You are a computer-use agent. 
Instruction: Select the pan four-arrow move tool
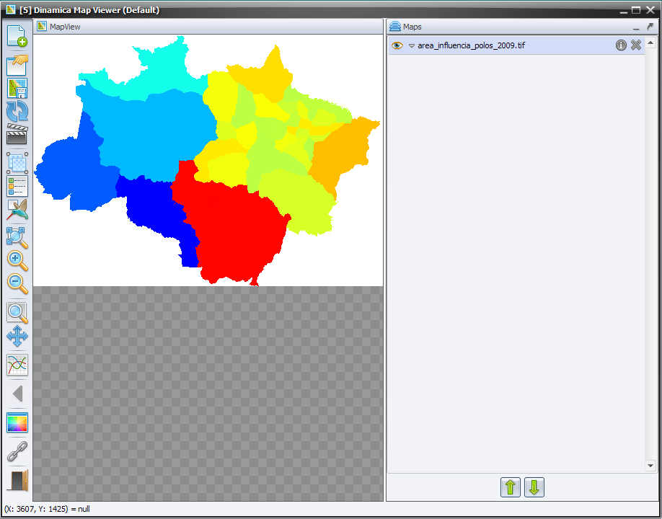click(x=17, y=336)
